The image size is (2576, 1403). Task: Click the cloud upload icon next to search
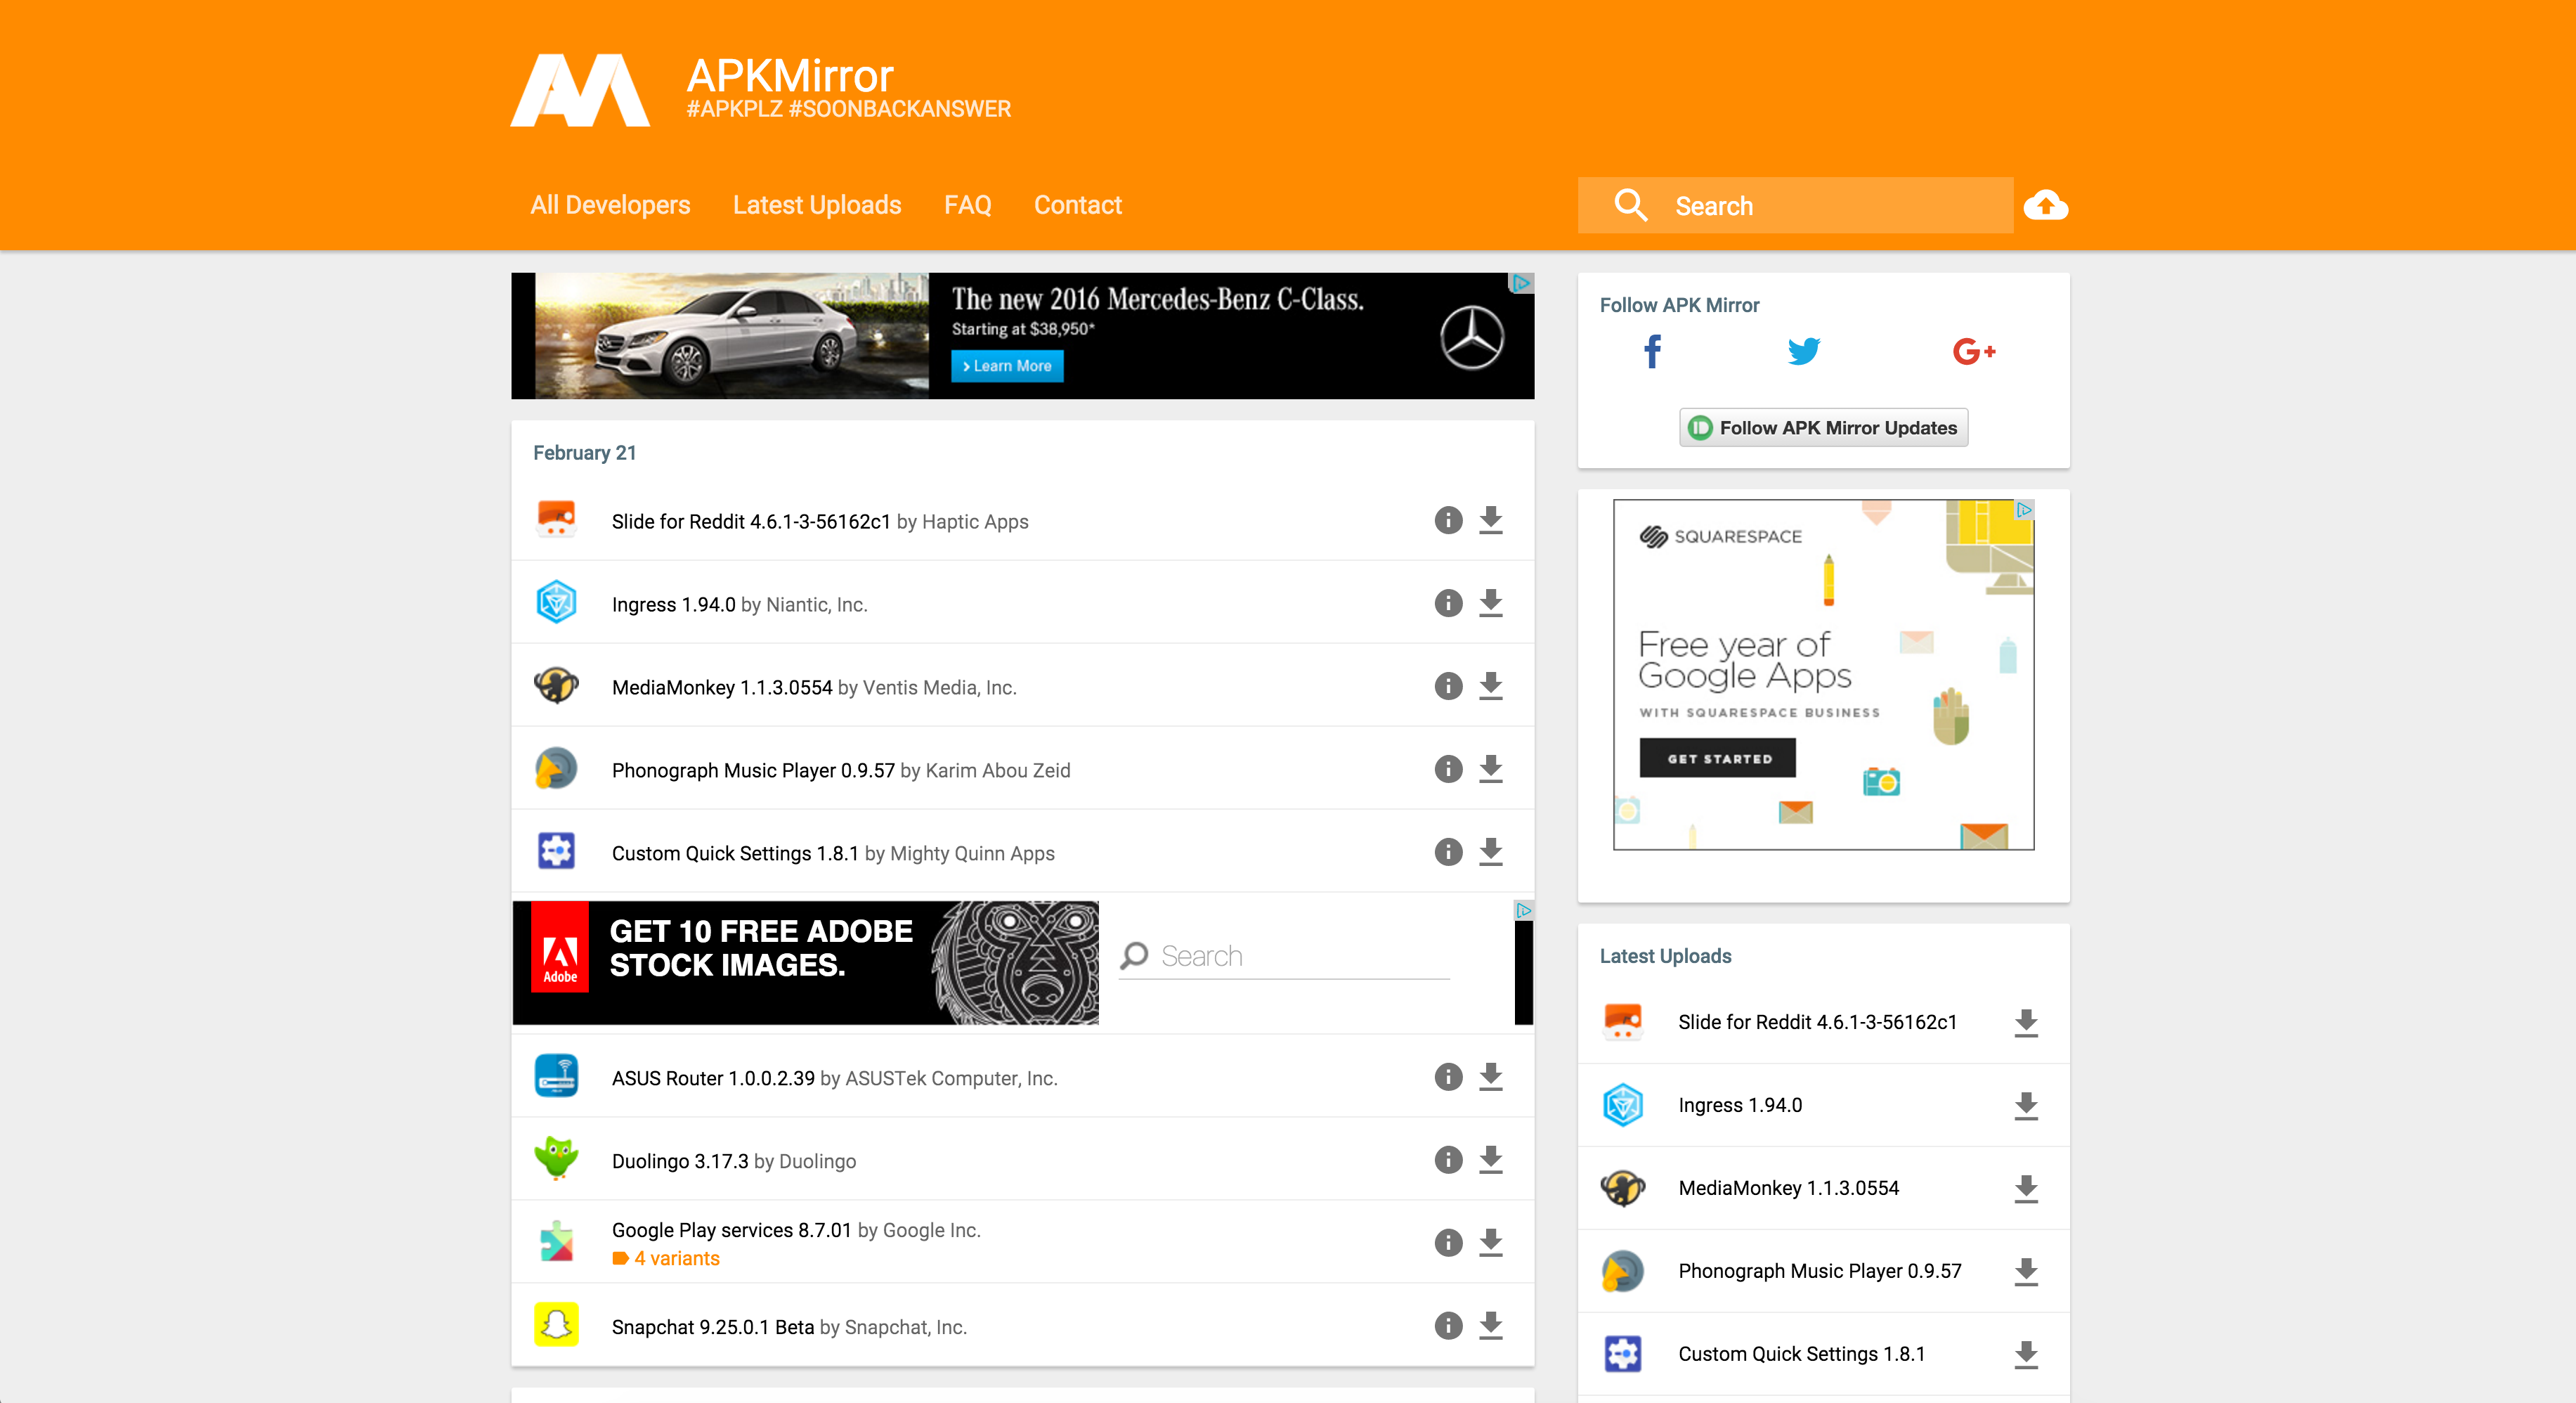click(2046, 205)
